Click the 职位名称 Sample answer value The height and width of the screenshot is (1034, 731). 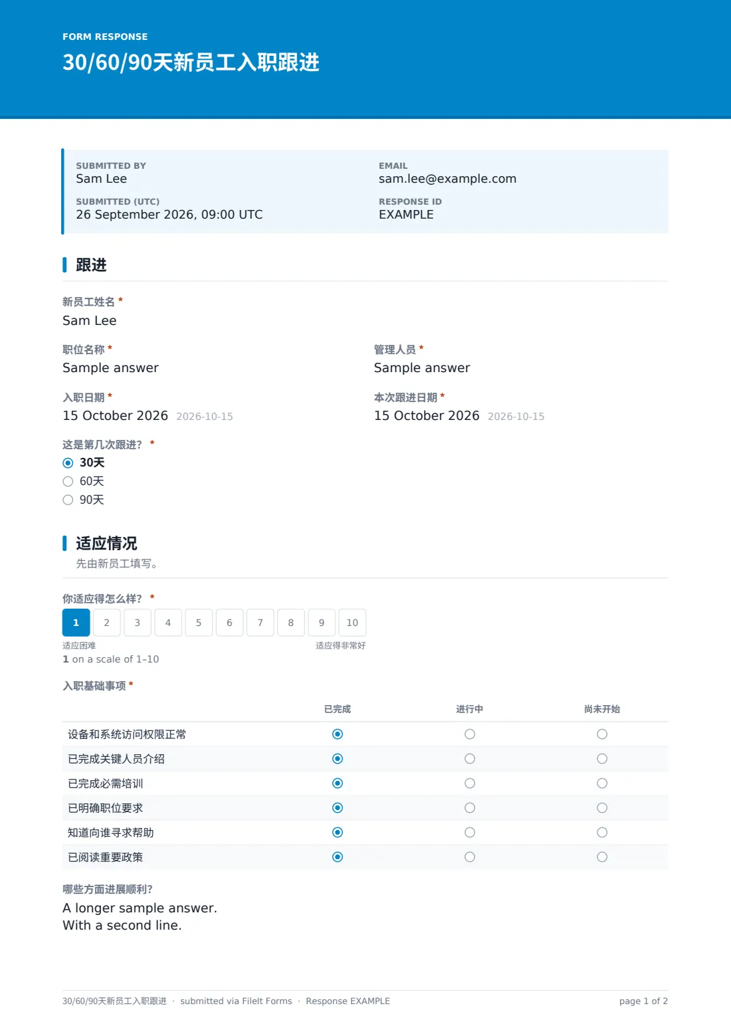point(110,368)
